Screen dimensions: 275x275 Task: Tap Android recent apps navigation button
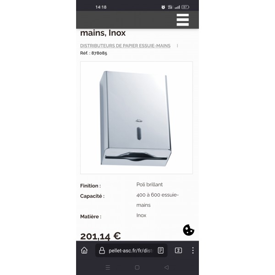(108, 267)
